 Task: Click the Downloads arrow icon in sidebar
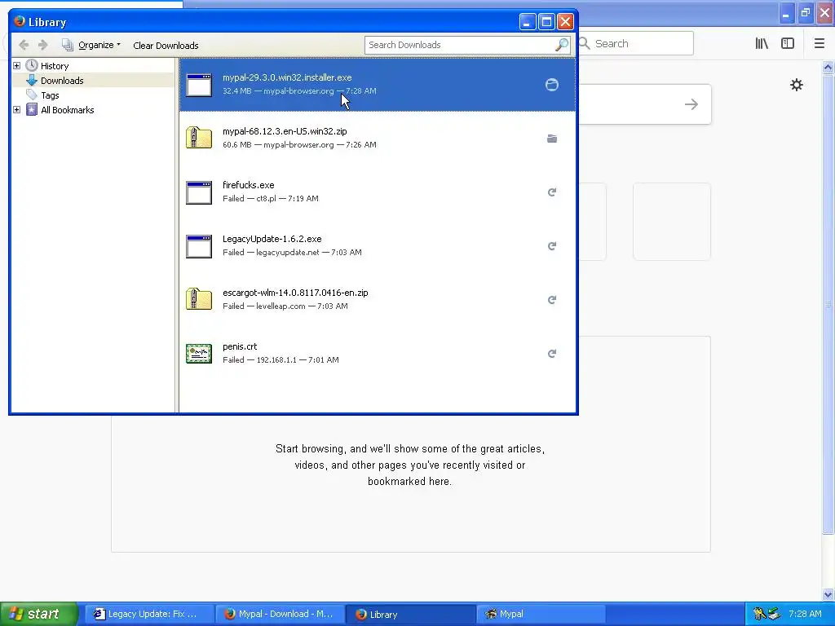click(32, 81)
